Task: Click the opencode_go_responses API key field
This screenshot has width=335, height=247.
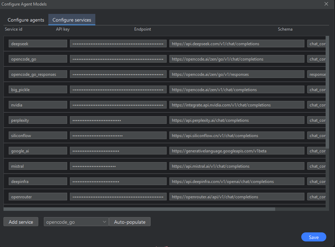Action: coord(118,74)
